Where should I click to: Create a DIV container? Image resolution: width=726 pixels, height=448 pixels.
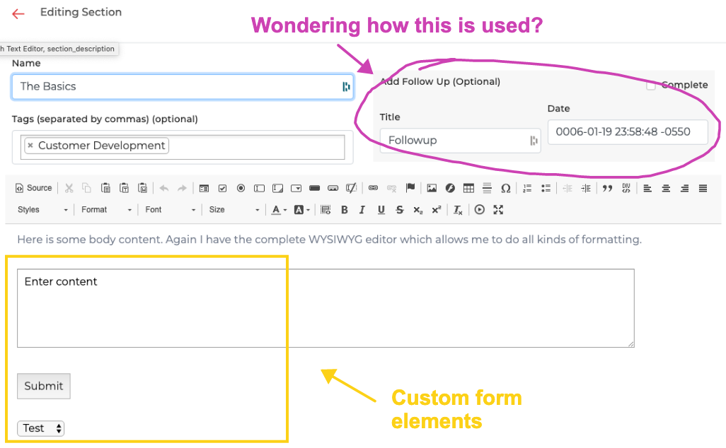[626, 188]
